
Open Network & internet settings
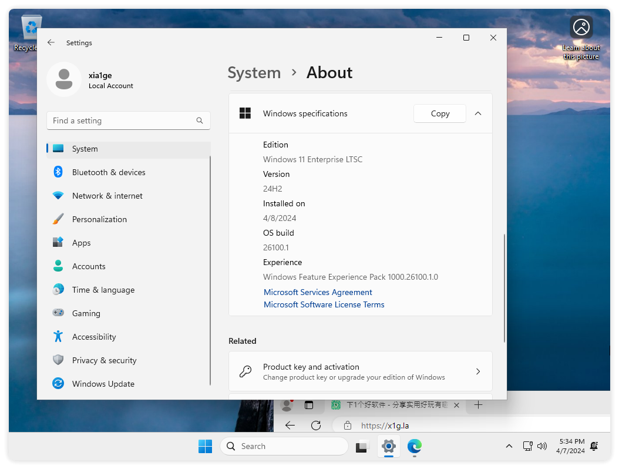point(107,196)
